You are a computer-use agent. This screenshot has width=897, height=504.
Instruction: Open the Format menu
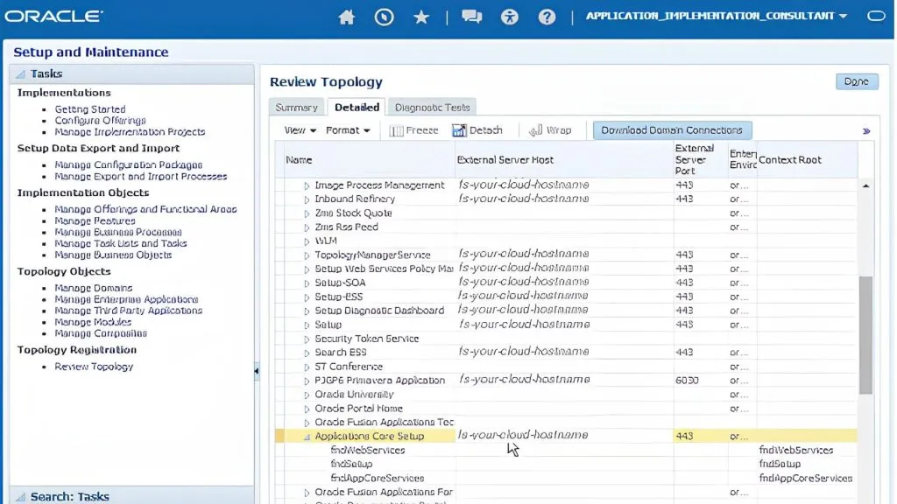tap(348, 131)
